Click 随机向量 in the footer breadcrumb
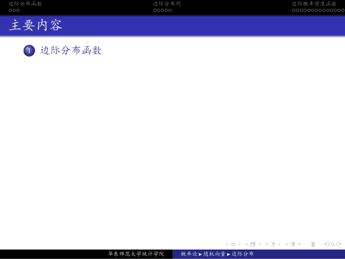Viewport: 345px width, 259px height. point(214,254)
